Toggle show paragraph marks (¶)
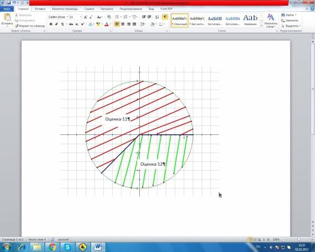 [165, 17]
